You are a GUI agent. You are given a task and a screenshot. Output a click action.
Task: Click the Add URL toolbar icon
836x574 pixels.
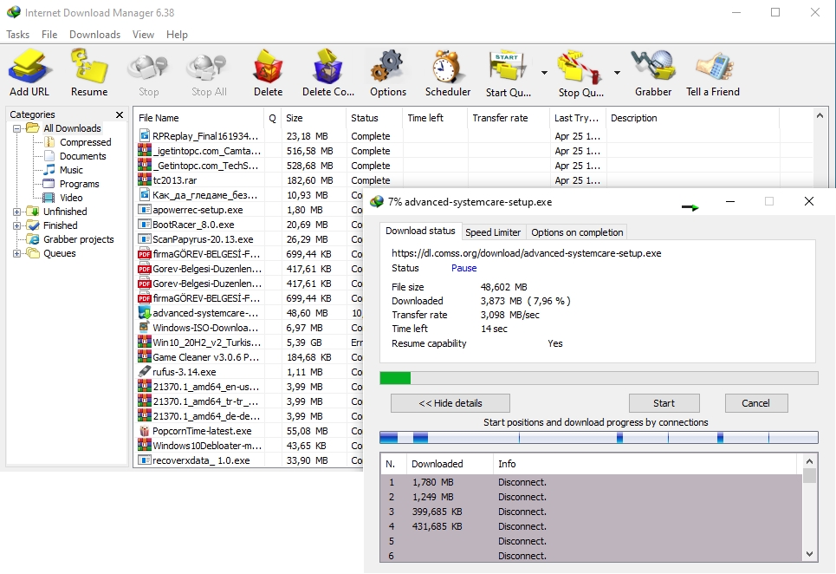pos(29,73)
